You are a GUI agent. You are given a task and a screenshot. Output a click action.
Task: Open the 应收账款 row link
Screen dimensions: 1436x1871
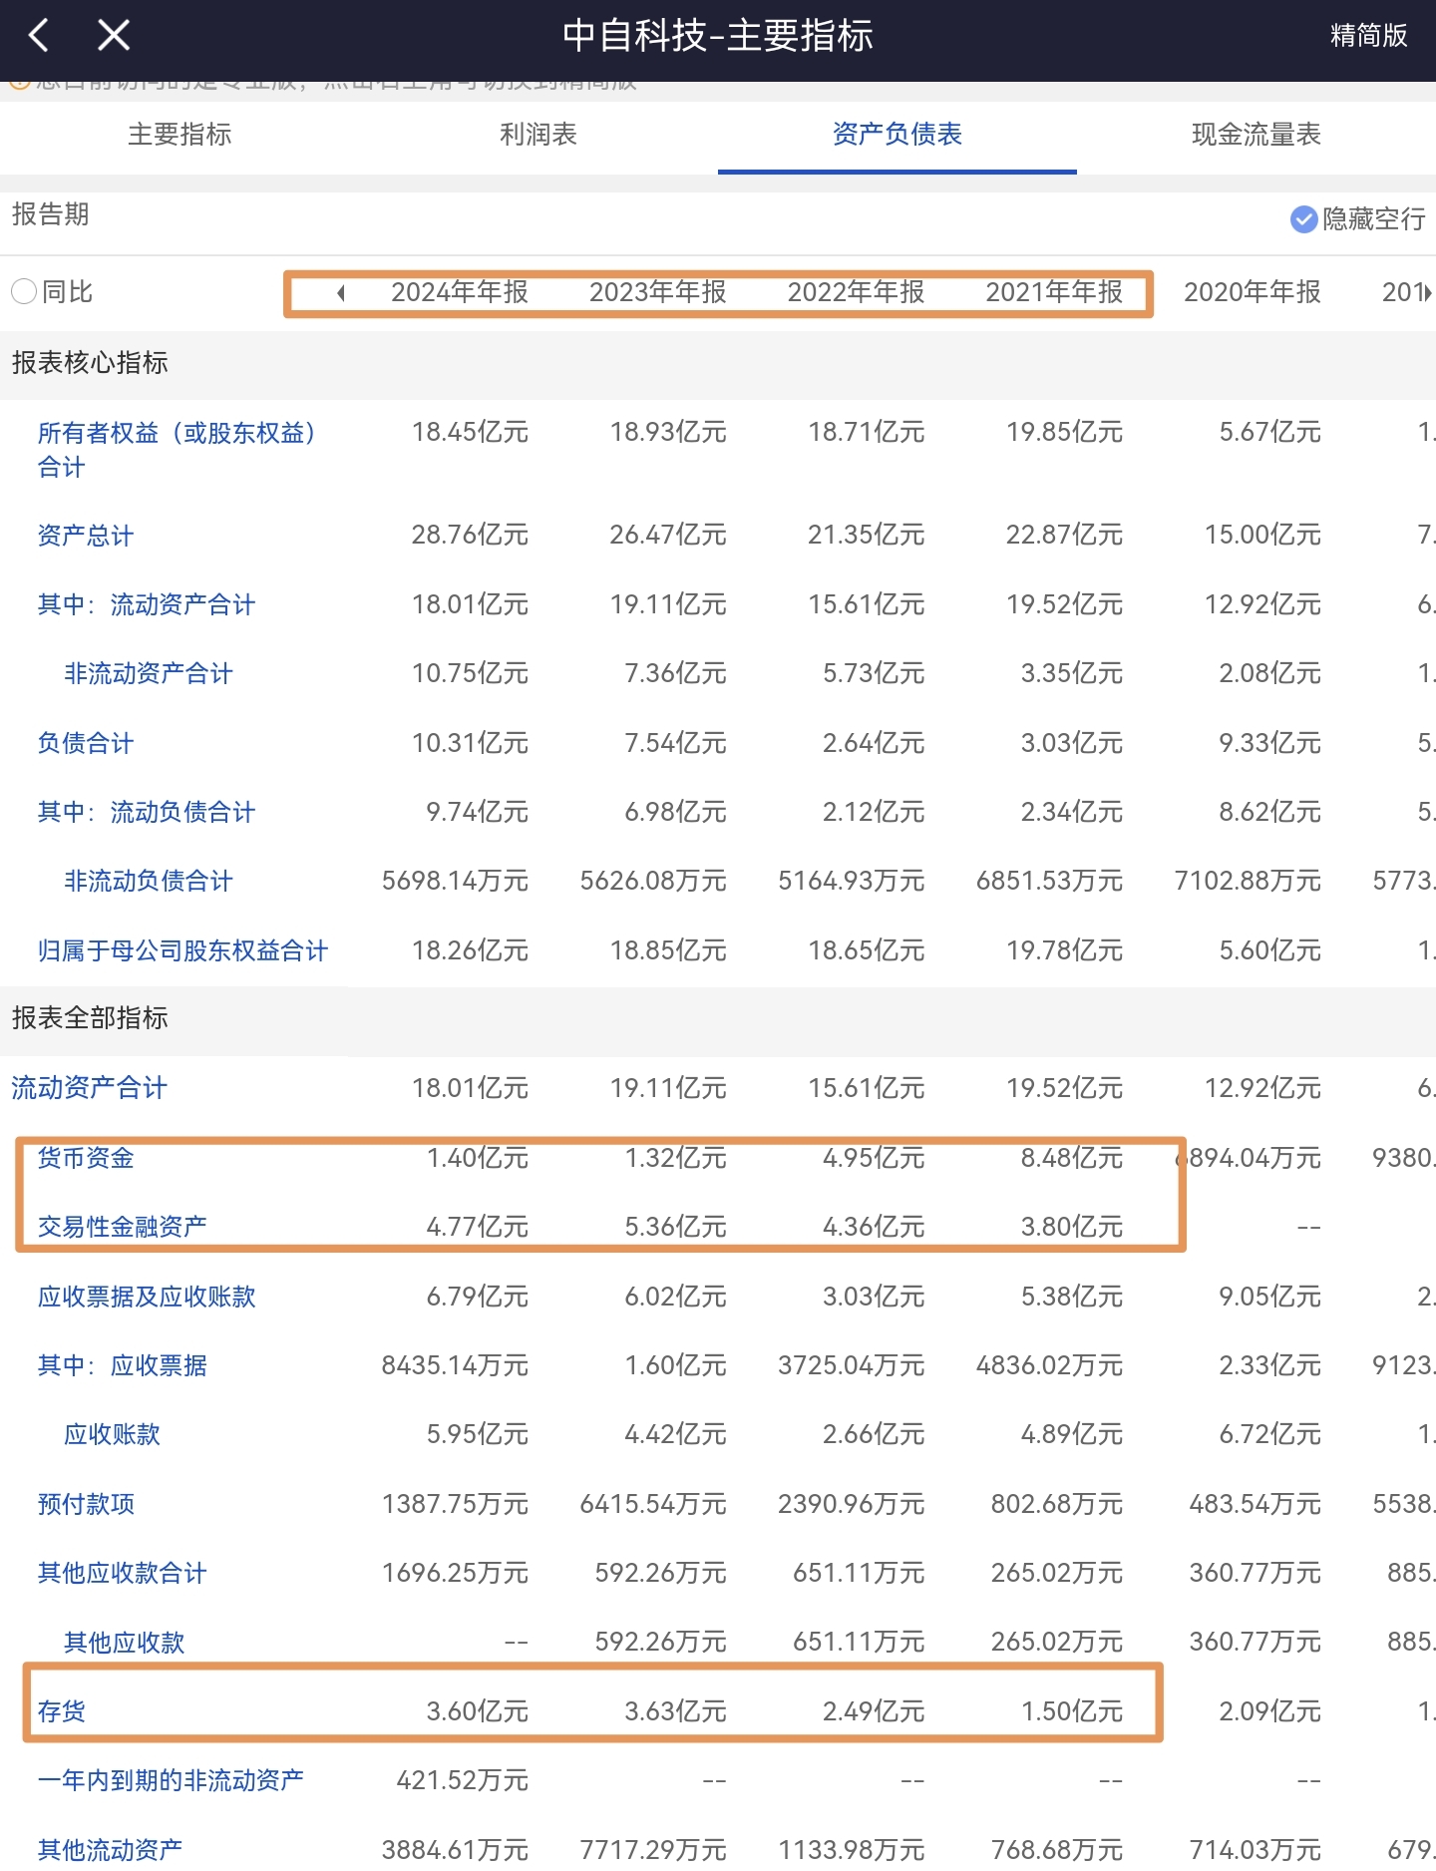(113, 1434)
